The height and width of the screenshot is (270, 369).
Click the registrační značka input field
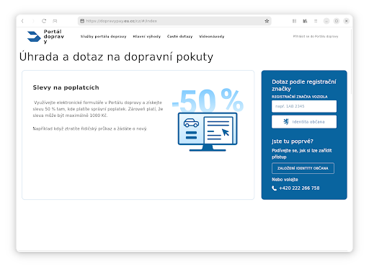tap(304, 106)
